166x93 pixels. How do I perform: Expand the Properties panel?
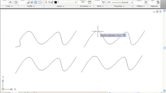tap(119, 6)
